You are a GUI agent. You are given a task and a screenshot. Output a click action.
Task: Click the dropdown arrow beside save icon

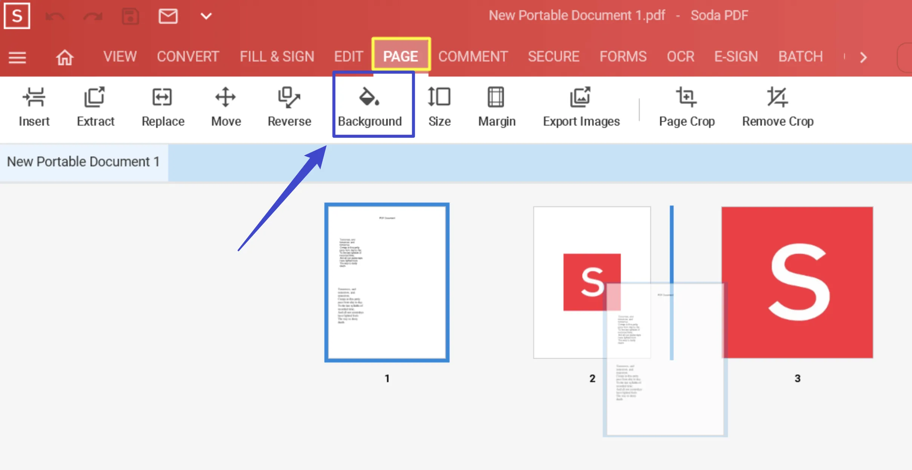pyautogui.click(x=207, y=15)
